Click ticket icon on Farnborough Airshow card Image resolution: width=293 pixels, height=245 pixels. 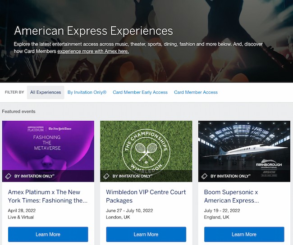coord(205,176)
